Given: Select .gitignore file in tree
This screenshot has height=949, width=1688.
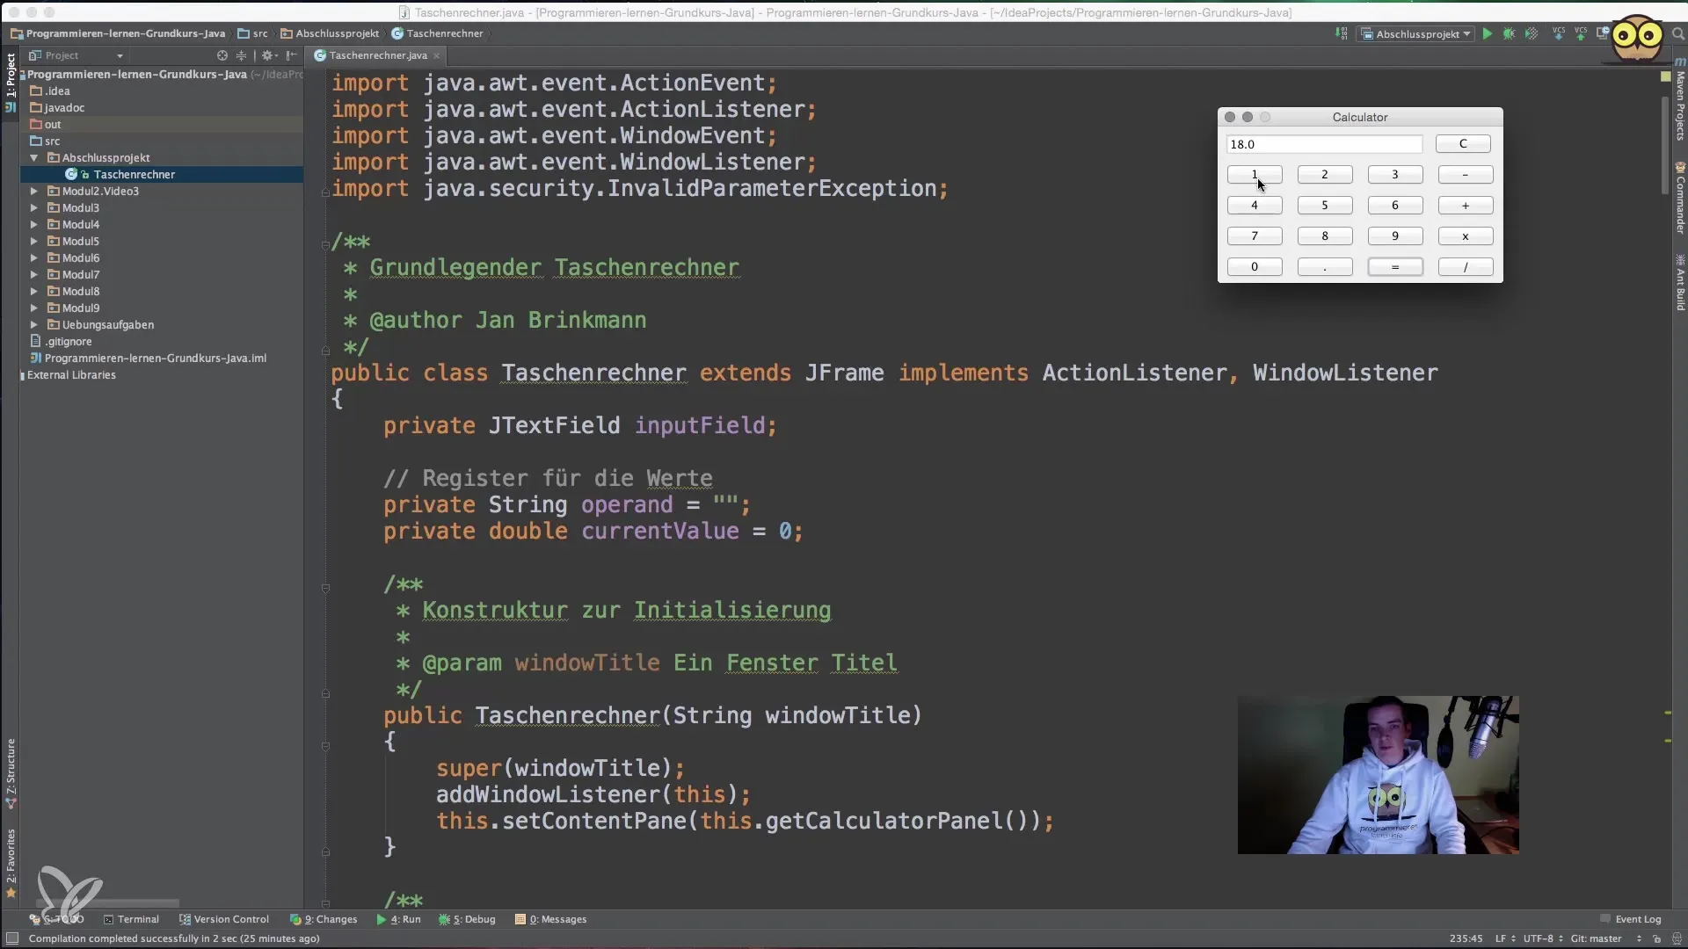Looking at the screenshot, I should (x=68, y=342).
